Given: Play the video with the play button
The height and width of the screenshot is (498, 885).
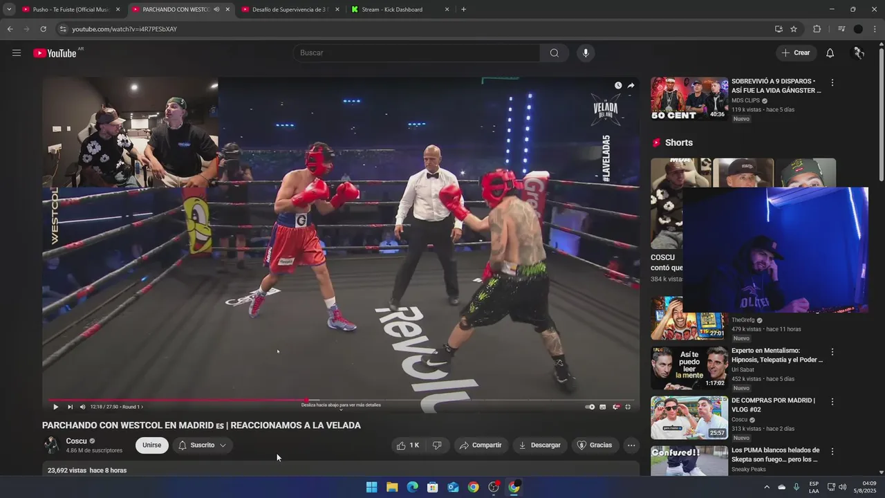Looking at the screenshot, I should click(x=55, y=407).
